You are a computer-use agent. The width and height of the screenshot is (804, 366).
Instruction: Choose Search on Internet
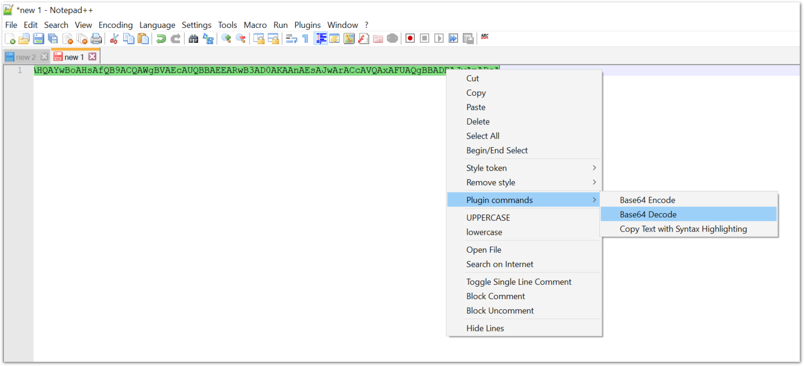500,264
